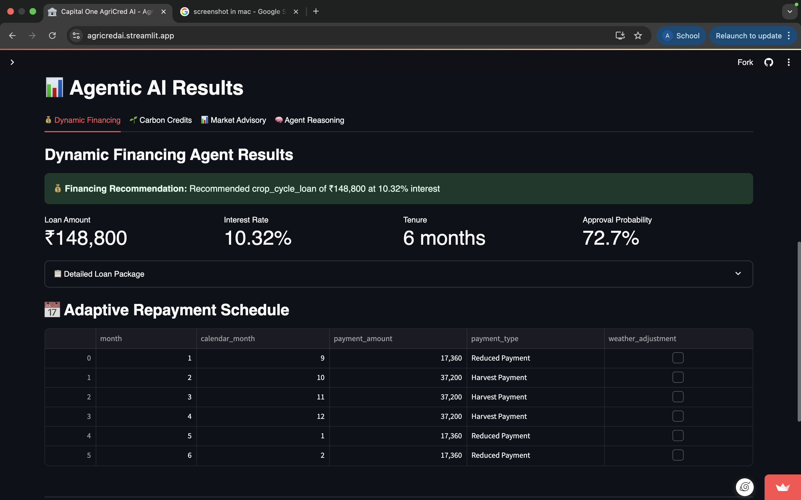801x500 pixels.
Task: Bookmark this page with the star icon
Action: pos(638,35)
